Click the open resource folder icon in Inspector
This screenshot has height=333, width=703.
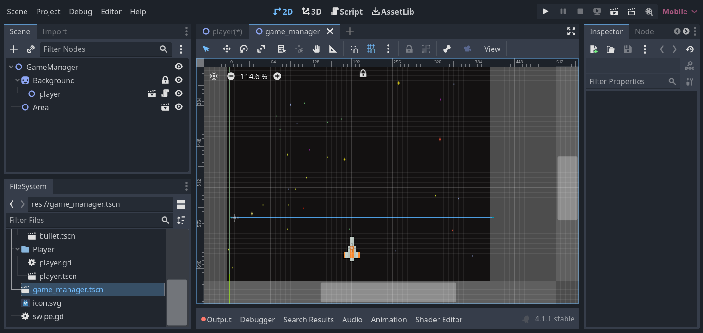pyautogui.click(x=610, y=49)
